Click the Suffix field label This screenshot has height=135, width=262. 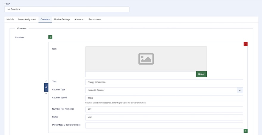[55, 117]
